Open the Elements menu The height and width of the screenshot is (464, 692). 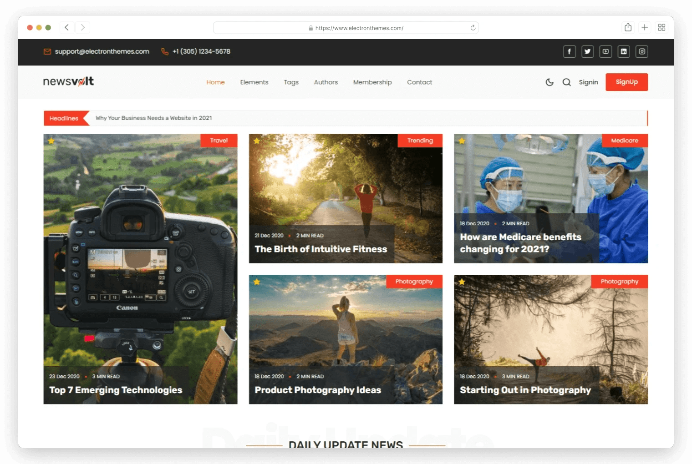[254, 82]
